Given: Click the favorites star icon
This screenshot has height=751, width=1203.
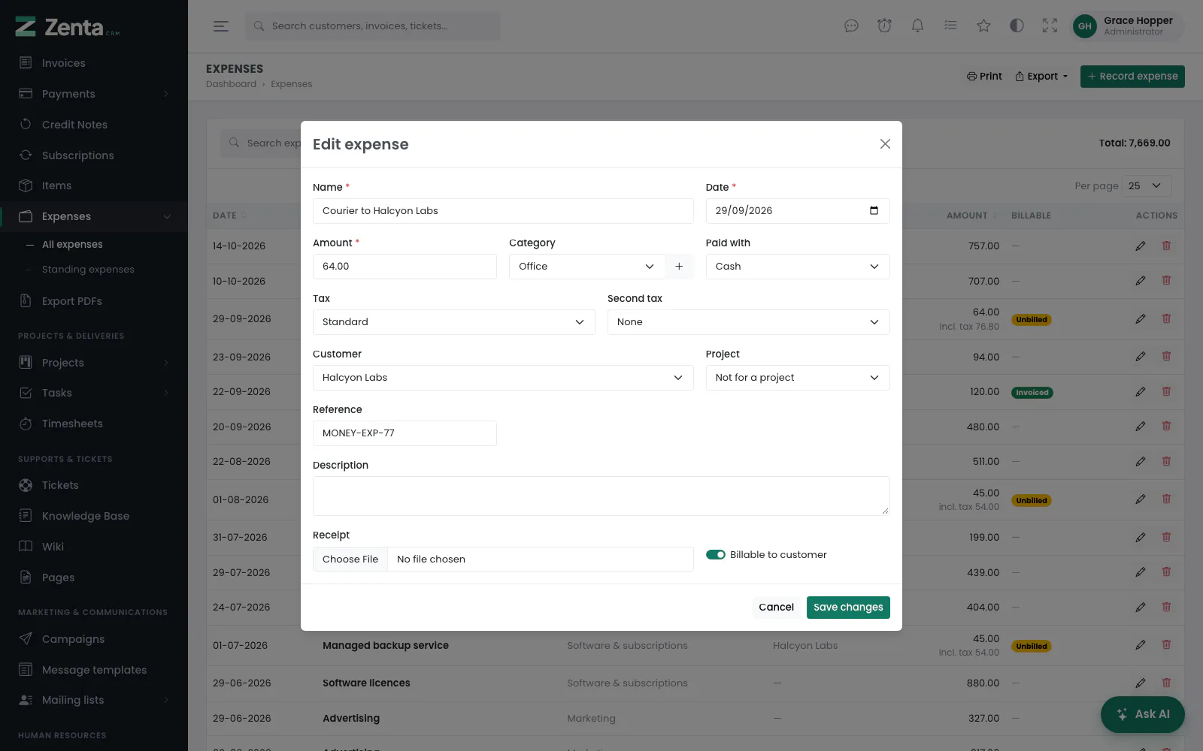Looking at the screenshot, I should tap(983, 26).
